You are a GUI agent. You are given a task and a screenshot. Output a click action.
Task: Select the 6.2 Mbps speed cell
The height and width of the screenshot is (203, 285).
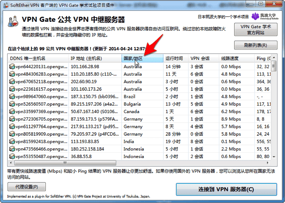231,111
